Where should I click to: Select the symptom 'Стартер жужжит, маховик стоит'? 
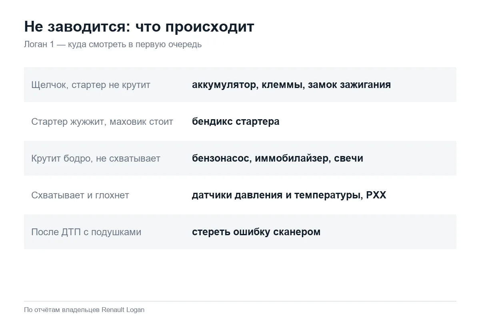[102, 122]
